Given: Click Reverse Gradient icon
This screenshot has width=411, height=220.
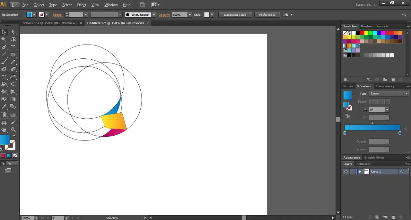Looking at the screenshot, I should (348, 116).
